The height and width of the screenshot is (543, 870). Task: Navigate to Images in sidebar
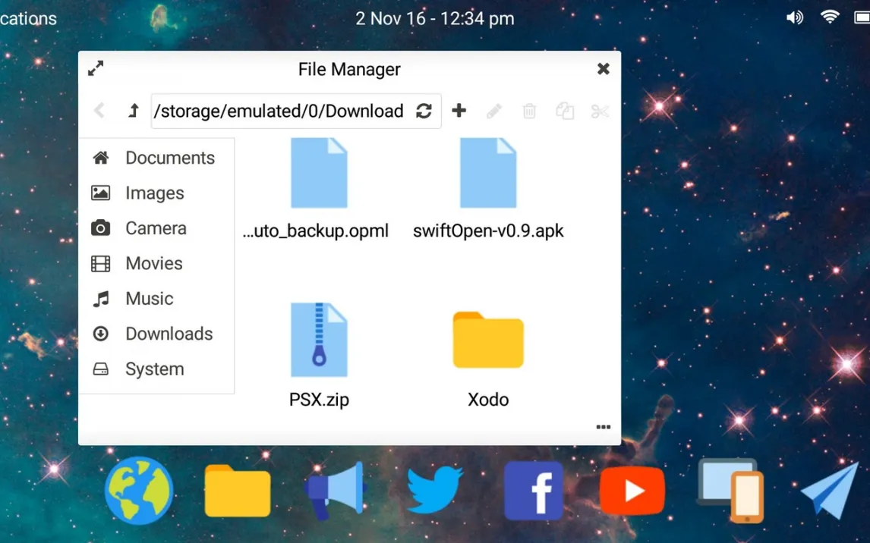(156, 193)
